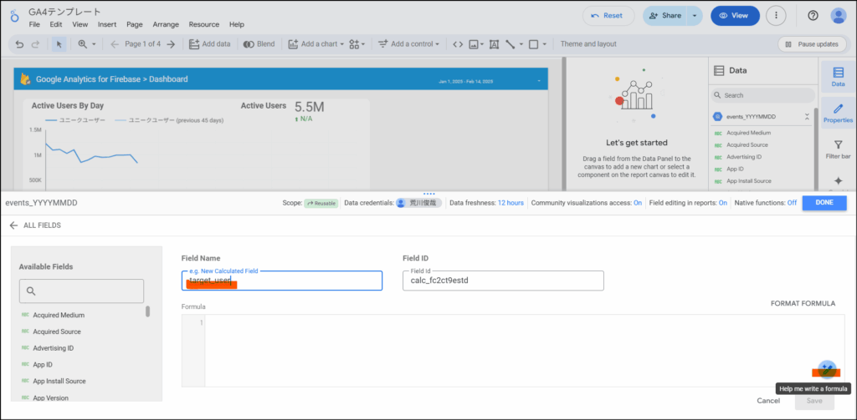
Task: Open the line style dropdown arrow
Action: click(x=521, y=44)
